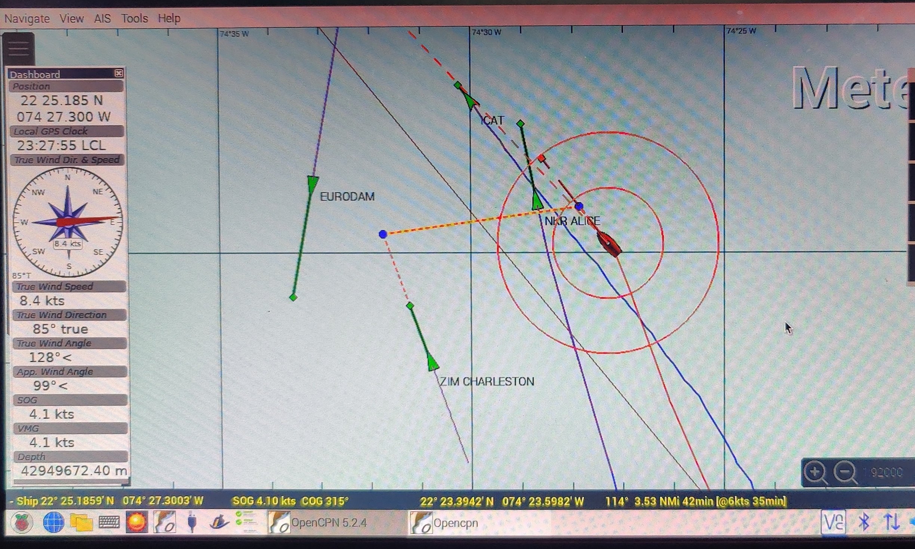Image resolution: width=915 pixels, height=549 pixels.
Task: Open the View menu
Action: pos(71,18)
